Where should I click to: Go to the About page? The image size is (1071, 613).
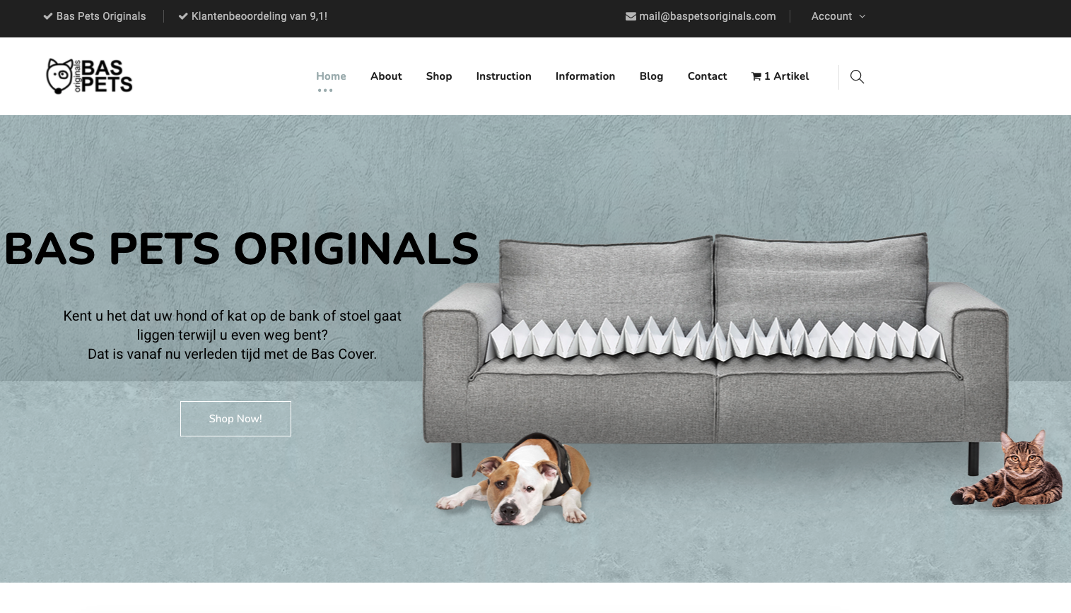tap(386, 76)
